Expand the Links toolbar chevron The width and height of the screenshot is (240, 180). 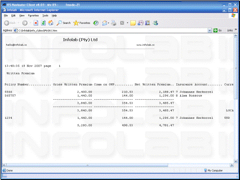click(236, 30)
